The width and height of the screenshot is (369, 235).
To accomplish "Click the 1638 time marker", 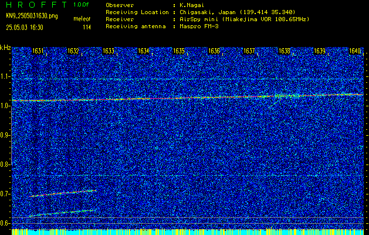I will [285, 51].
